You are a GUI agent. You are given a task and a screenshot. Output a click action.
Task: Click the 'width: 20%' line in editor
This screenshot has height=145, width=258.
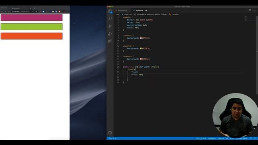point(137,75)
